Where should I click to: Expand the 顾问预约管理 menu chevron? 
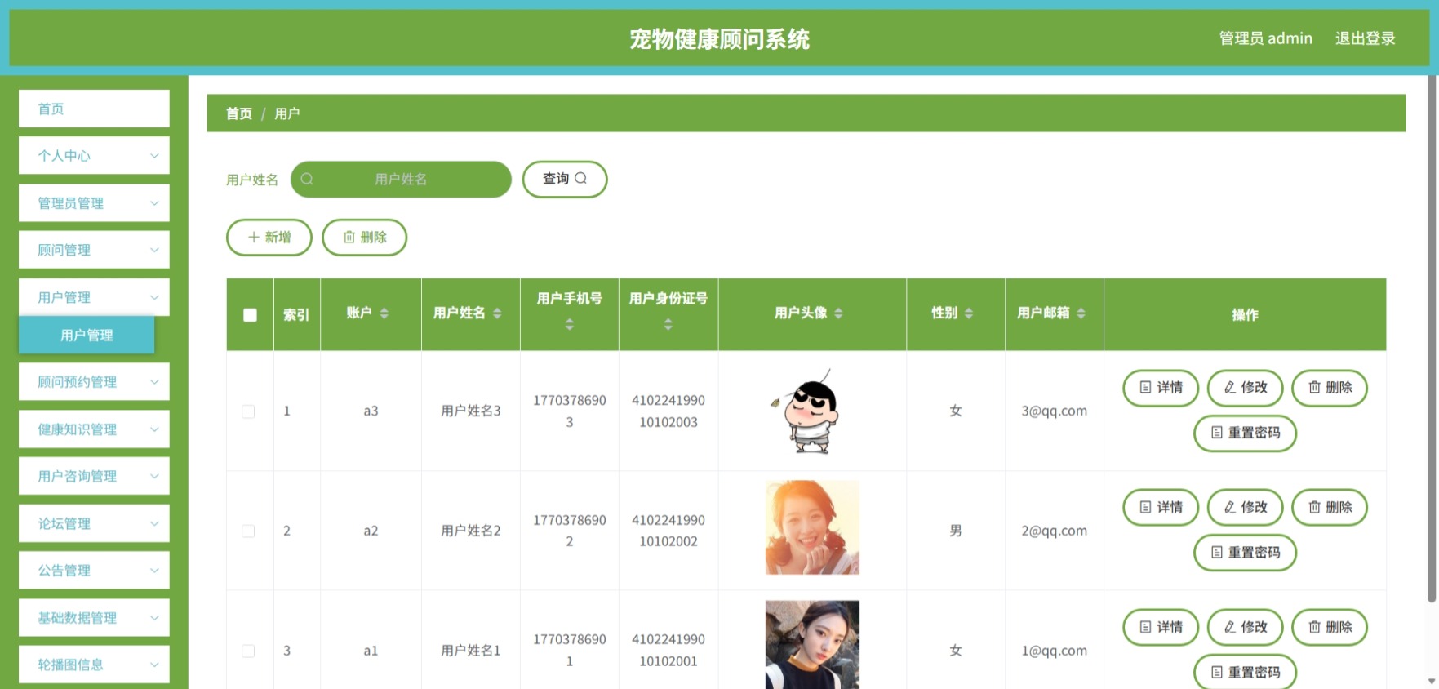click(154, 382)
